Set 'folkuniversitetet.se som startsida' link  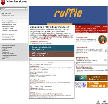42,43
